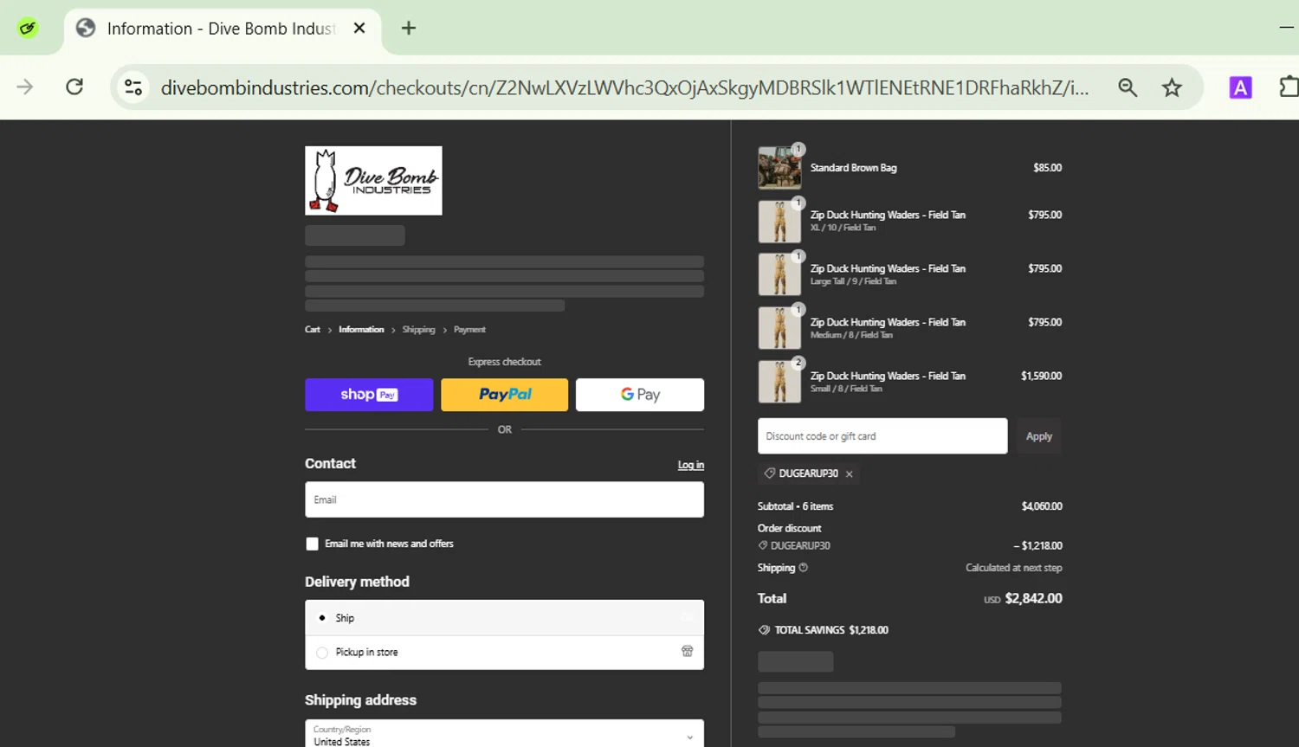Check Email me with news and offers
The width and height of the screenshot is (1299, 747).
coord(312,544)
